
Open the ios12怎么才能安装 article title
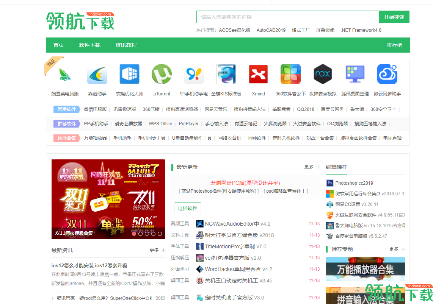coord(89,266)
